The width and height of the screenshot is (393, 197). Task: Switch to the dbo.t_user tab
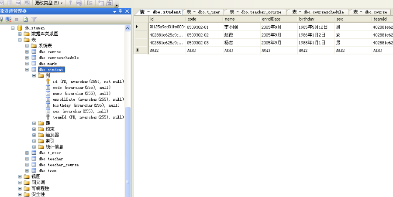pyautogui.click(x=203, y=12)
